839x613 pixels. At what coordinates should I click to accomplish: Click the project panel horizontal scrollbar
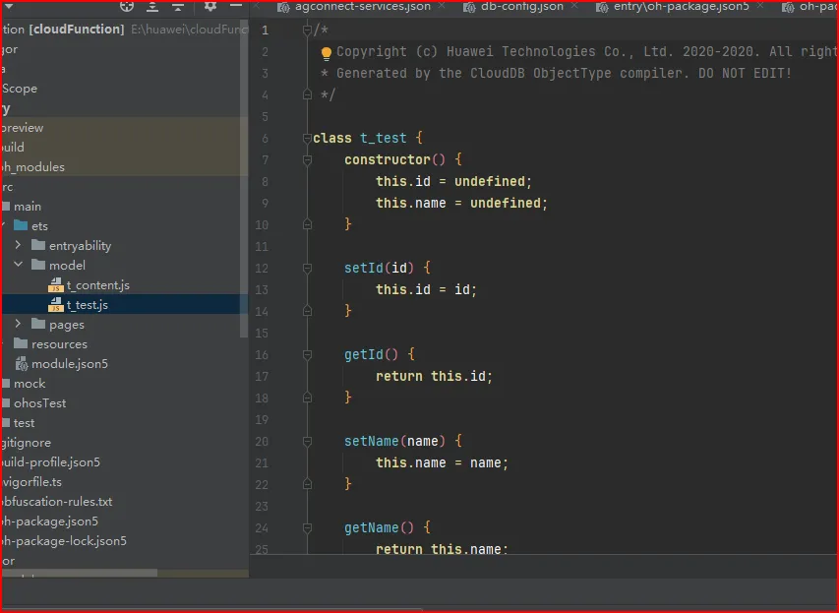(80, 573)
